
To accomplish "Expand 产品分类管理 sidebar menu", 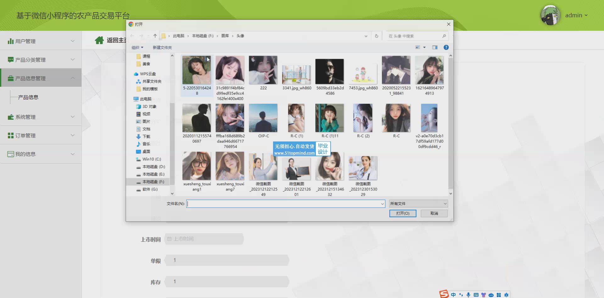I will [41, 60].
